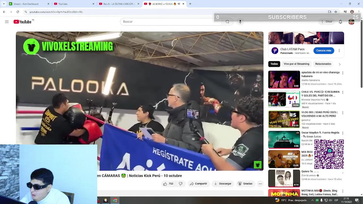The height and width of the screenshot is (204, 363).
Task: Dislike the video
Action: pyautogui.click(x=181, y=184)
